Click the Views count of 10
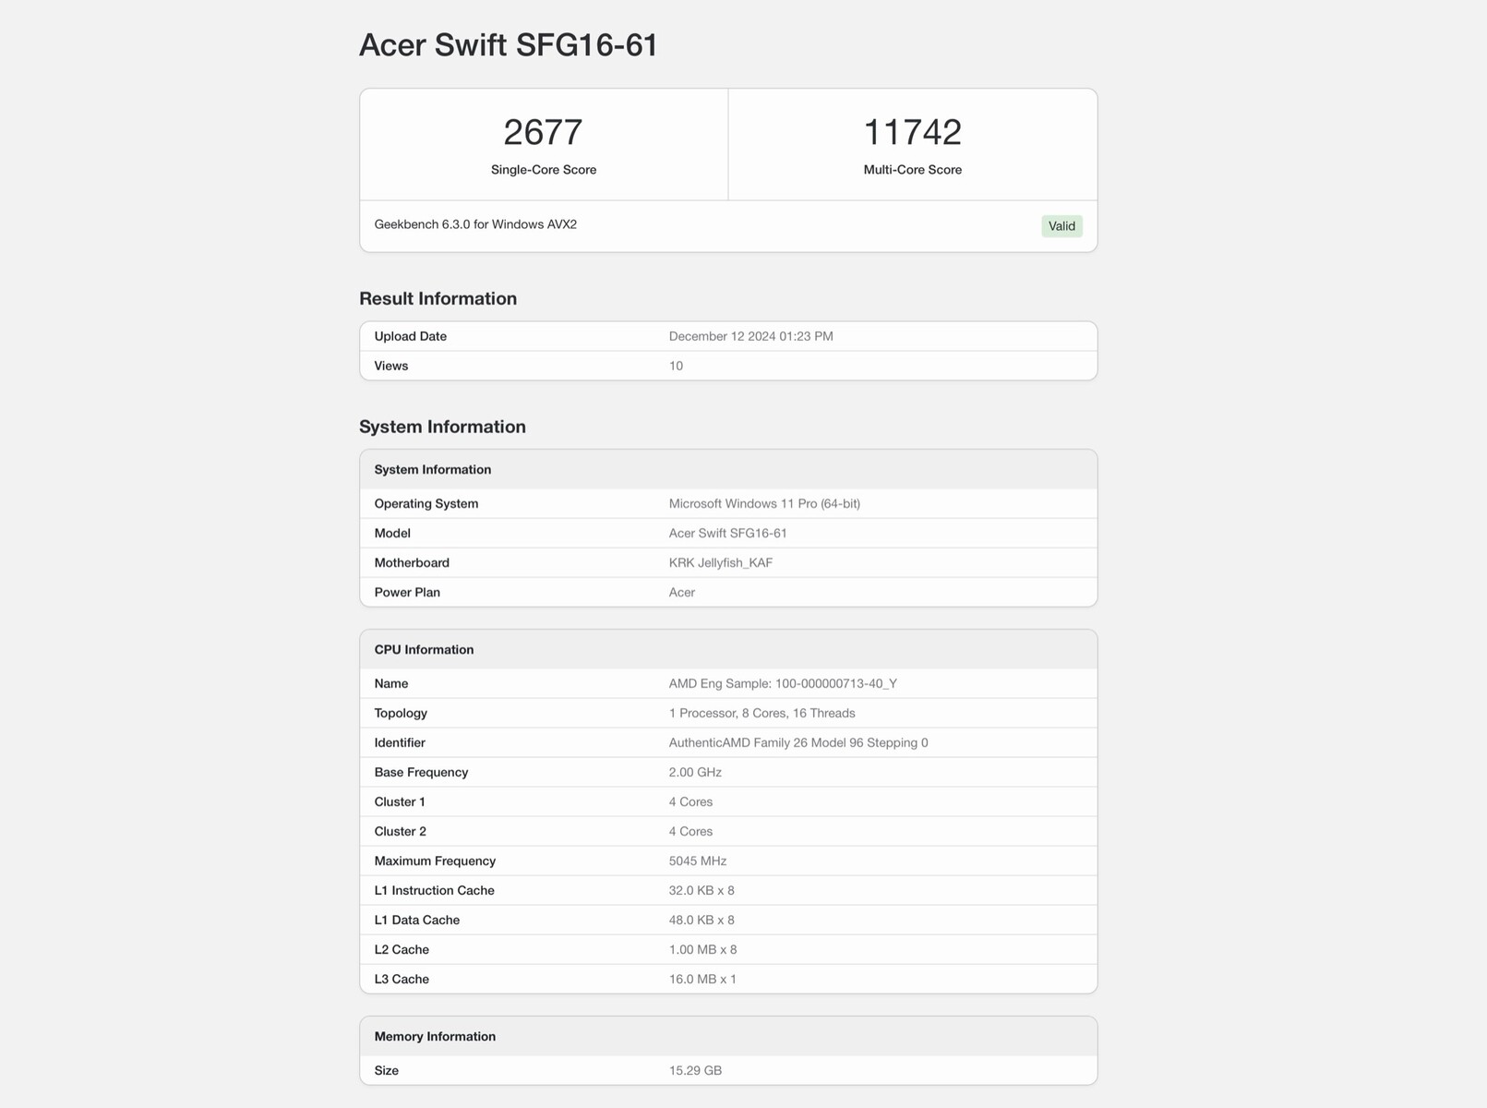 676,366
